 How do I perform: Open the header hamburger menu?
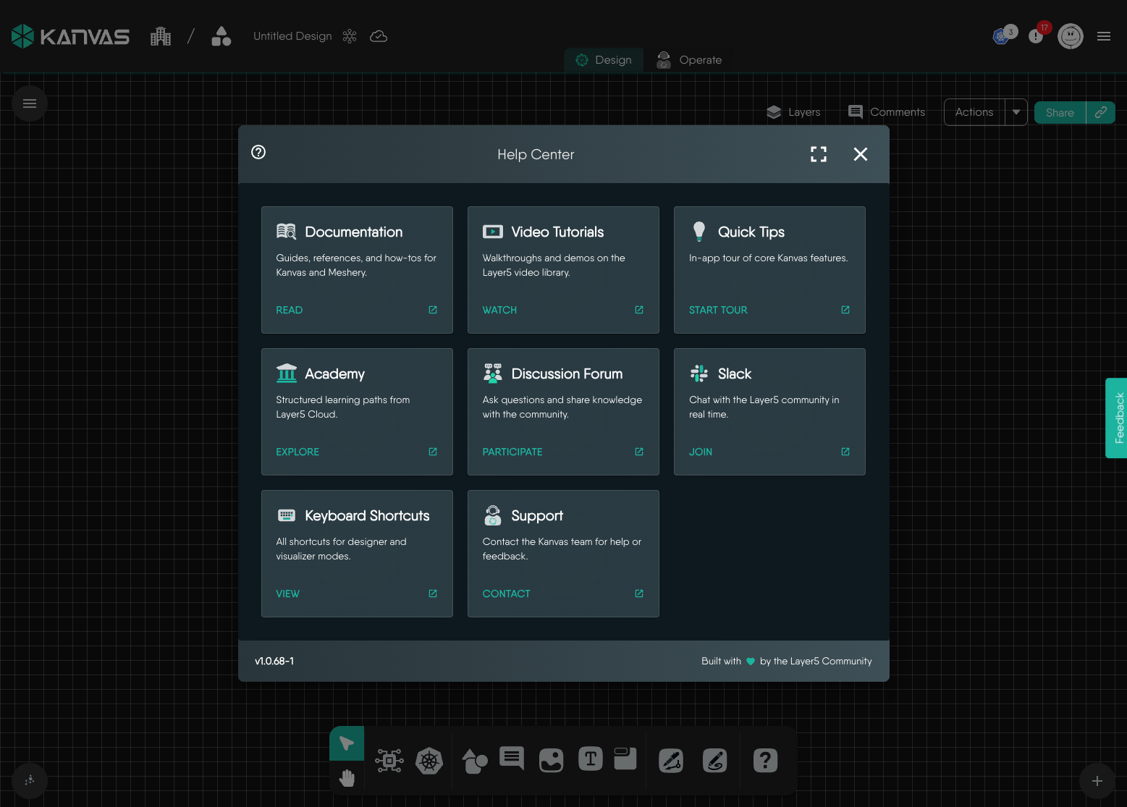point(1104,36)
